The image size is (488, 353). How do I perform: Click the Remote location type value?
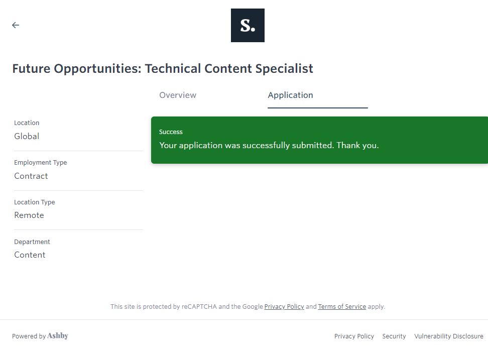[29, 215]
